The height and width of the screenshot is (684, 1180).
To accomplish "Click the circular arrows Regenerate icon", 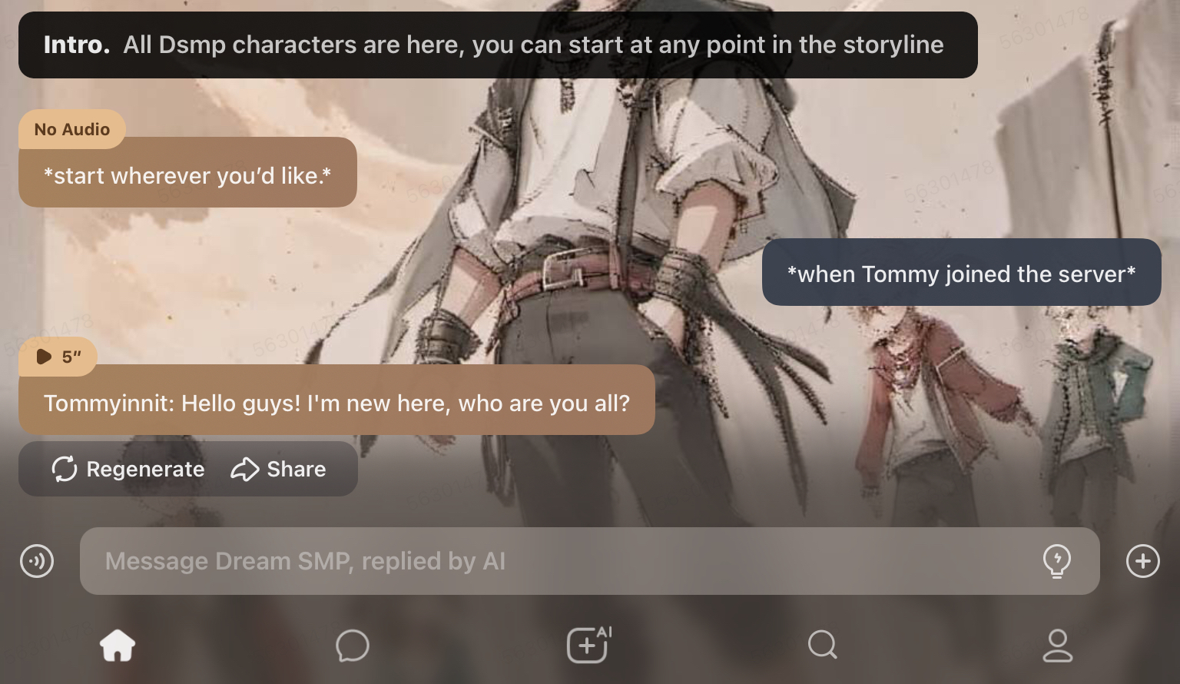I will 65,469.
